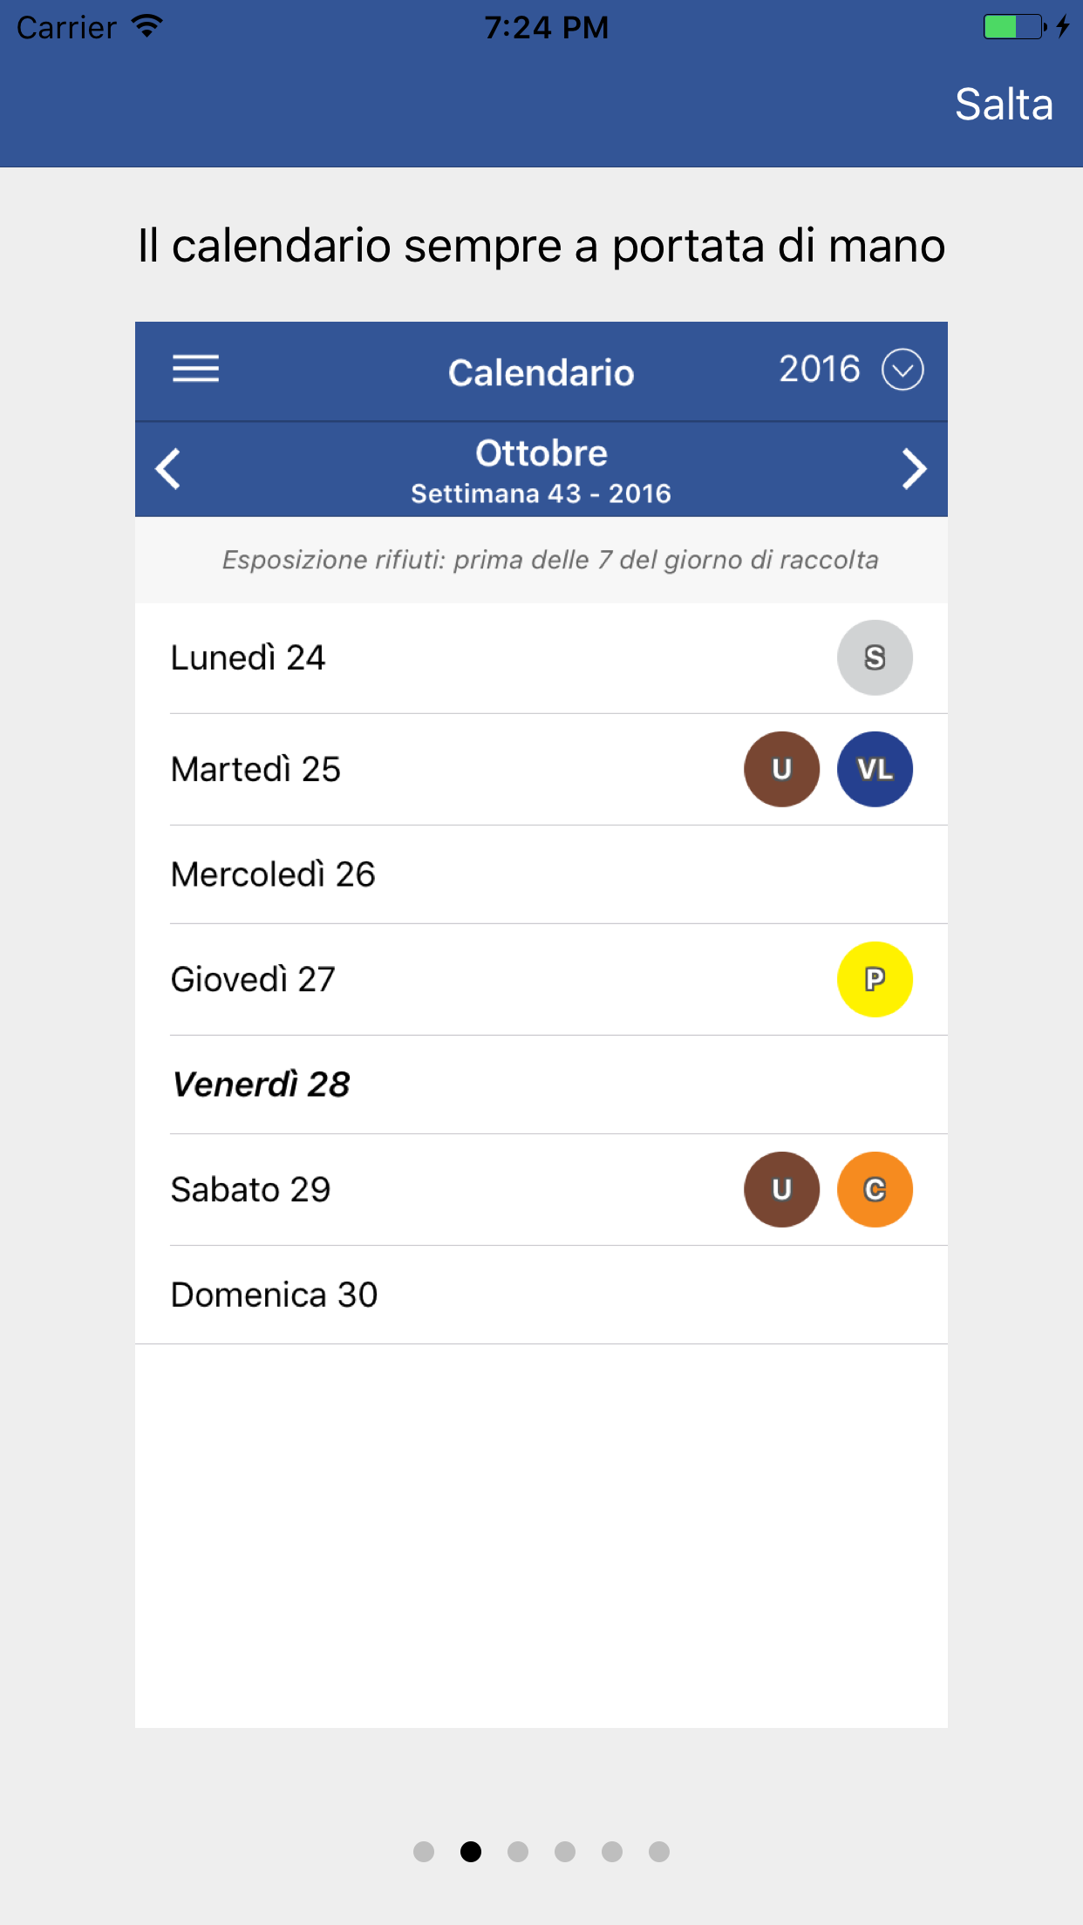Image resolution: width=1083 pixels, height=1925 pixels.
Task: Tap the brown U badge on Martedì 25
Action: (x=781, y=769)
